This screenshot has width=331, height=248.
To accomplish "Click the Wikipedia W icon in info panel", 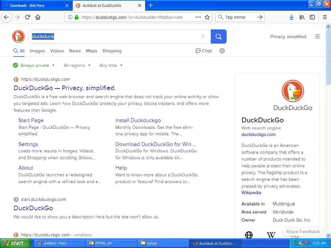I will click(271, 235).
